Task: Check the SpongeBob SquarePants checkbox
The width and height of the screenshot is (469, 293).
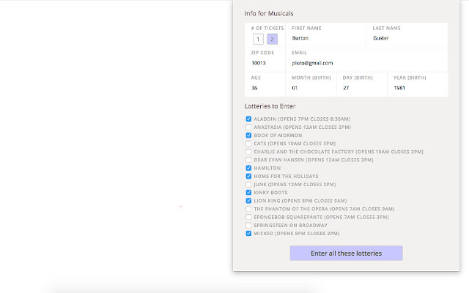Action: 248,217
